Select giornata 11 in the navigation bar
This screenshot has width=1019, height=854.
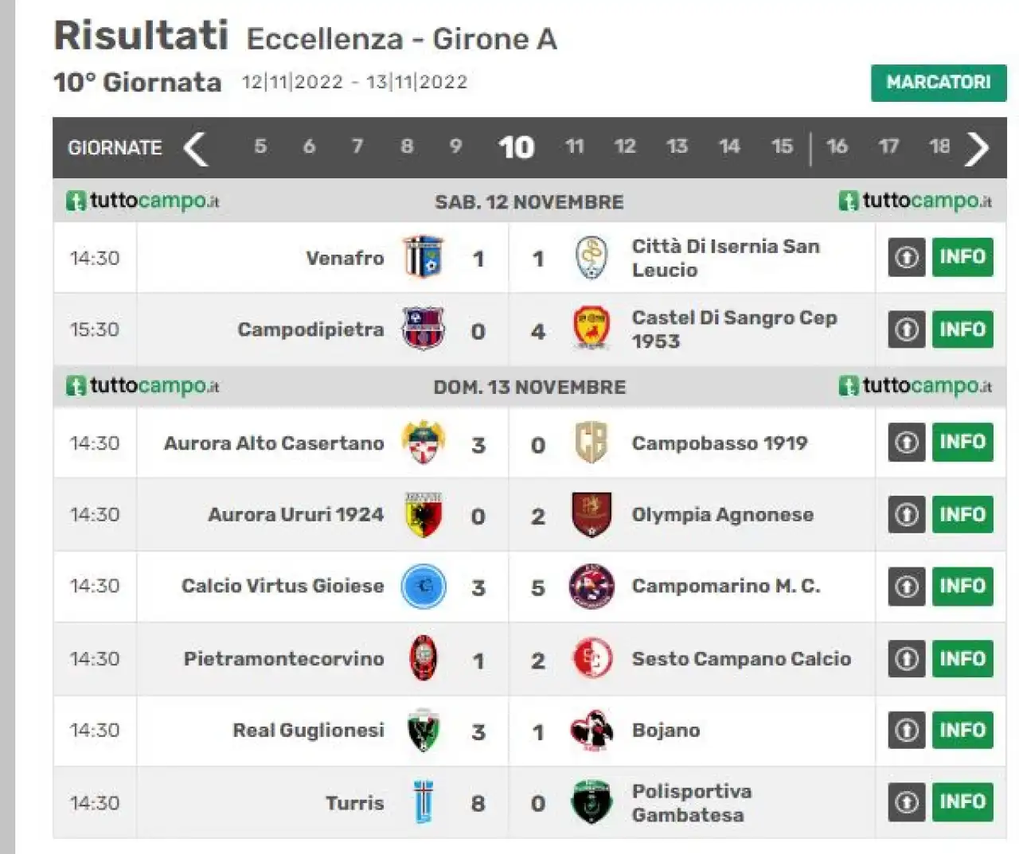pyautogui.click(x=575, y=146)
